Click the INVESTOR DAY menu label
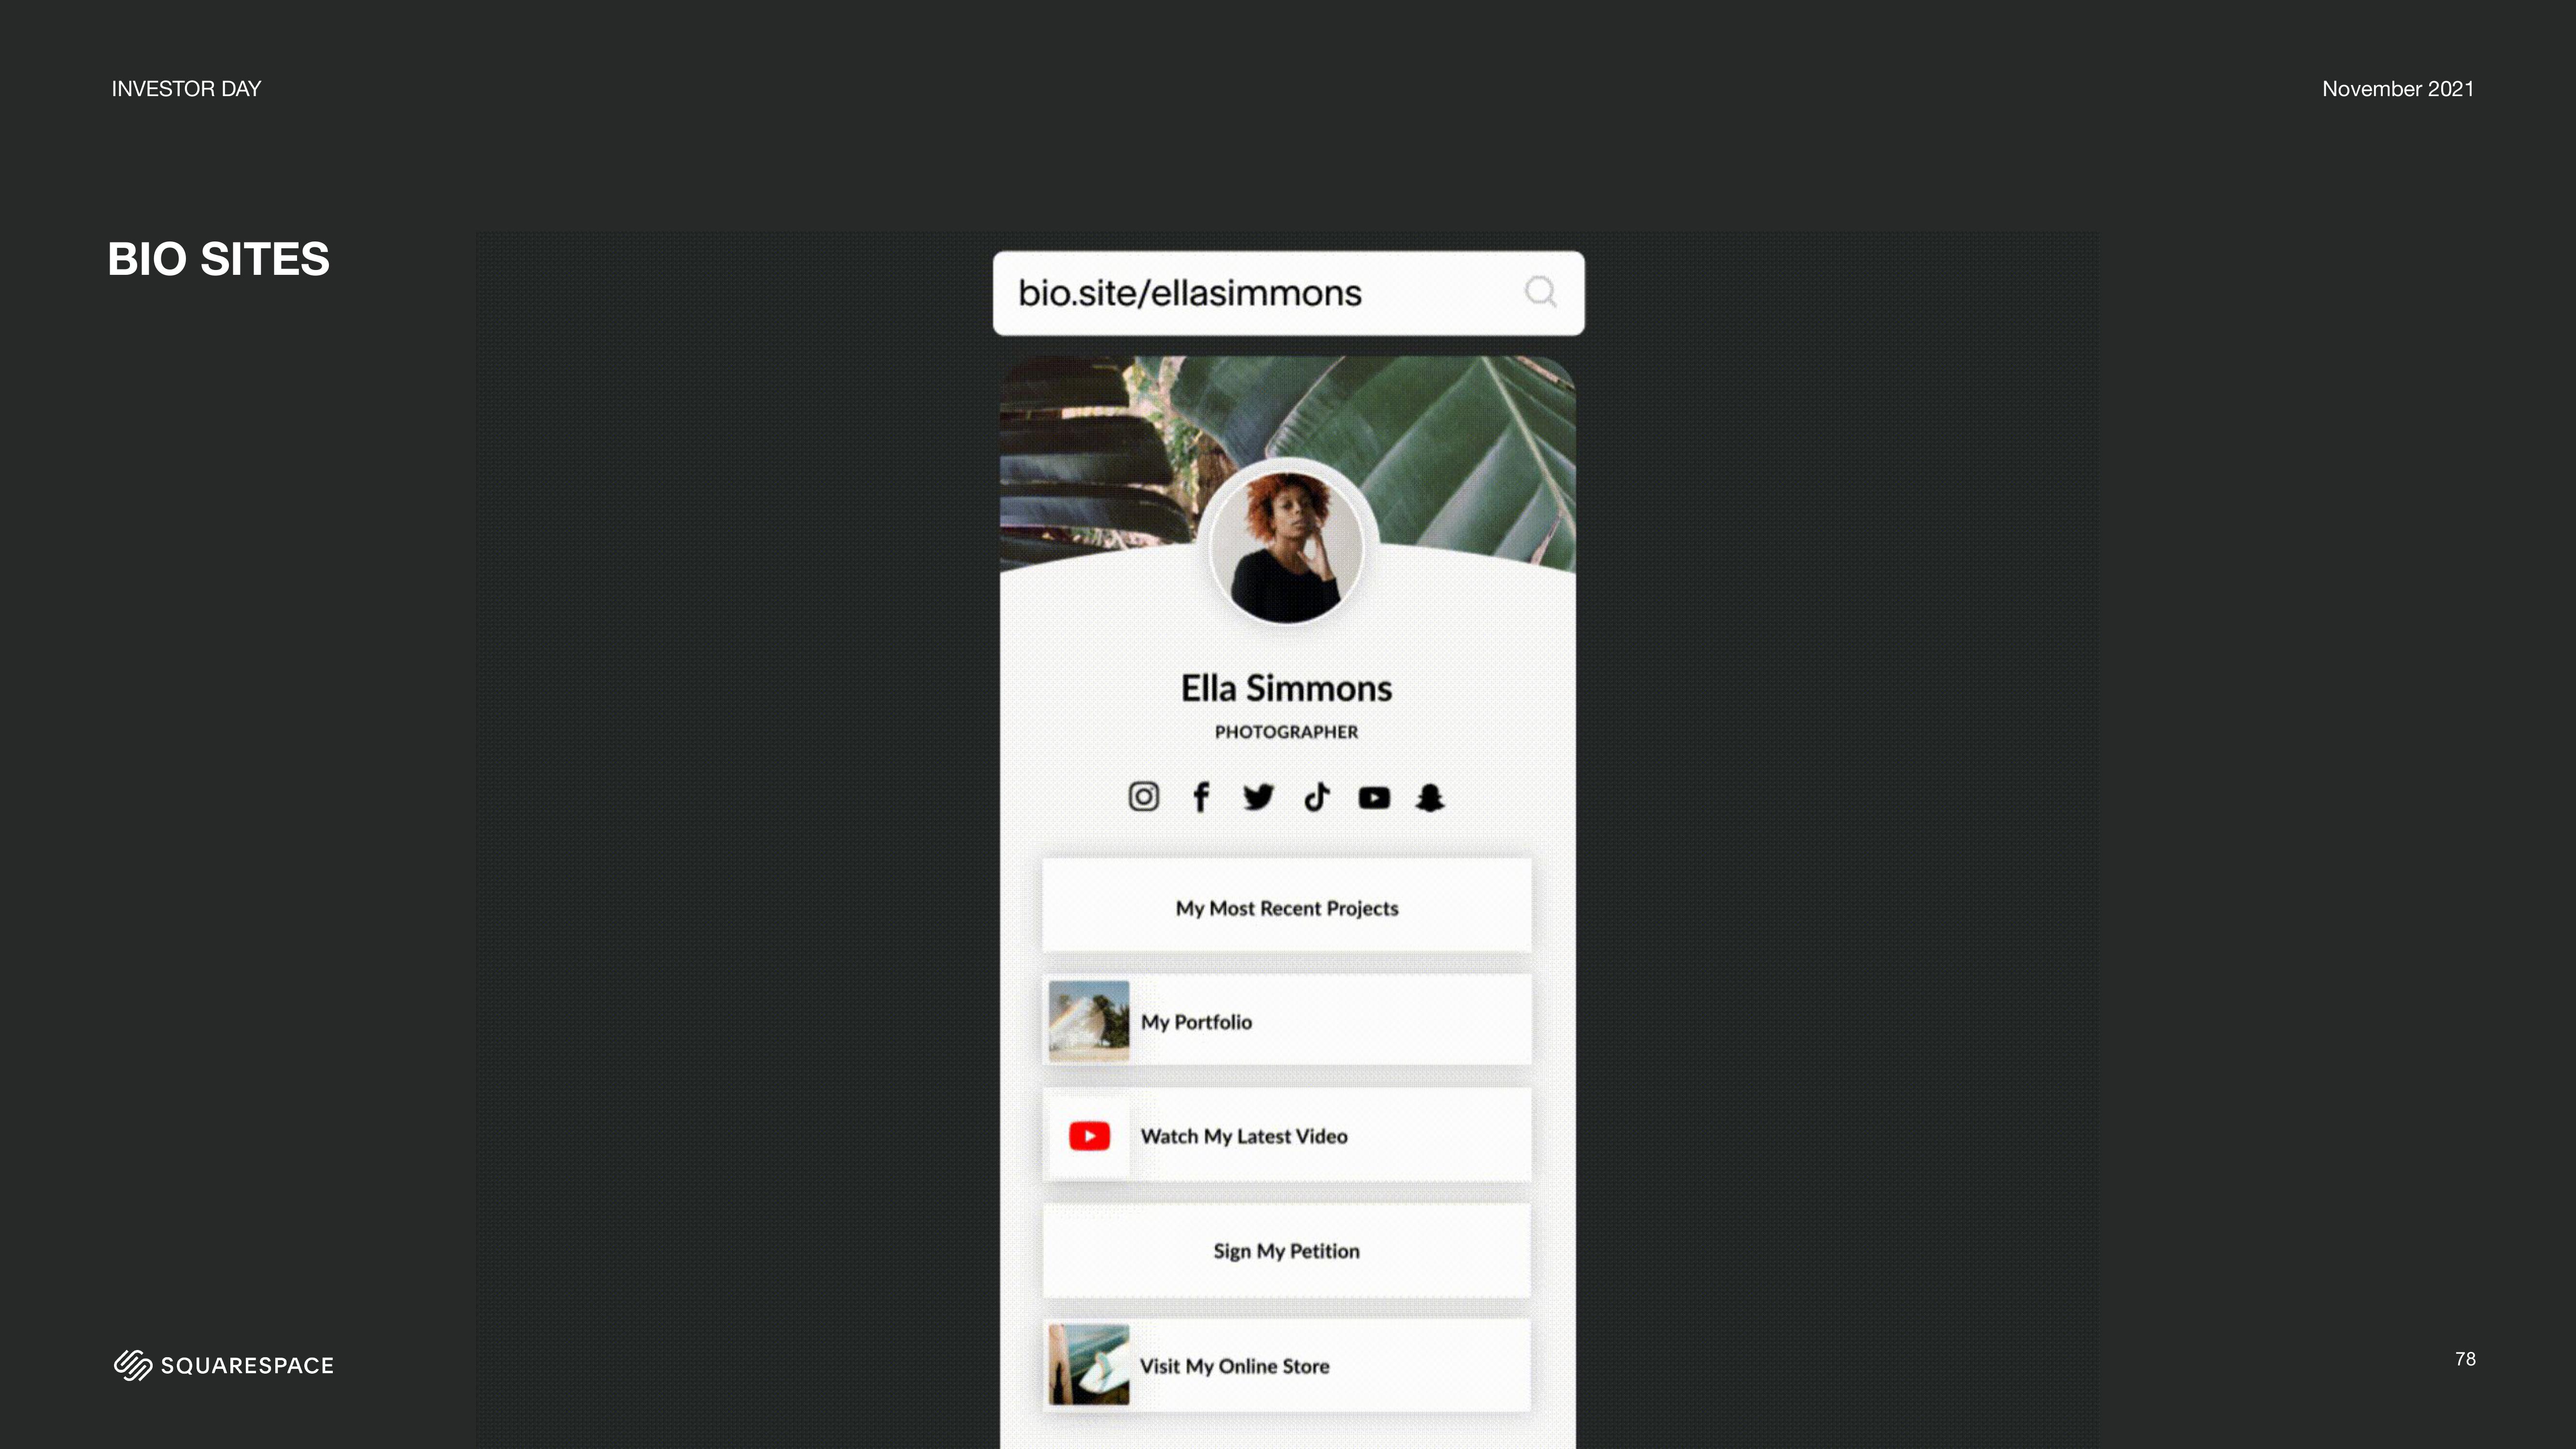Screen dimensions: 2576x1449 coord(186,86)
